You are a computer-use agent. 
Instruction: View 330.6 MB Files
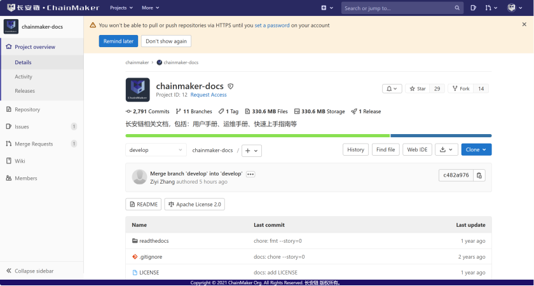(266, 112)
